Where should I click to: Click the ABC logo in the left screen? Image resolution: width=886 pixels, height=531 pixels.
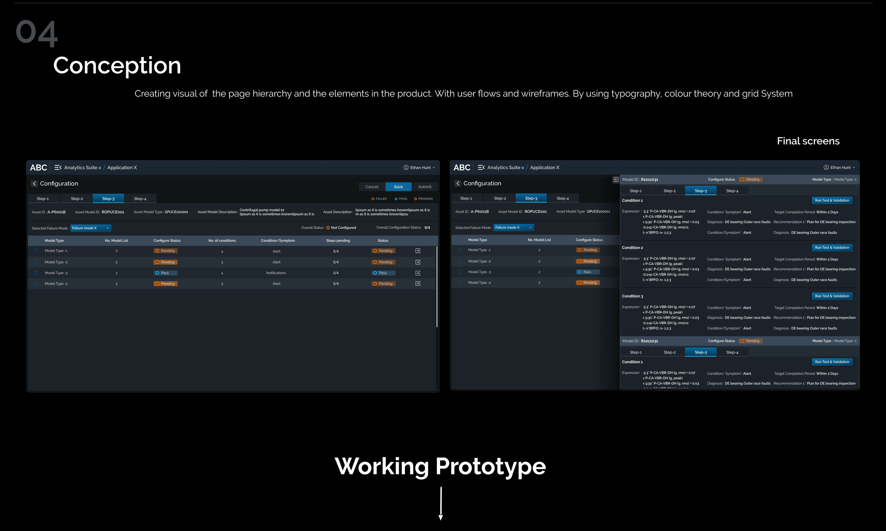pos(39,167)
